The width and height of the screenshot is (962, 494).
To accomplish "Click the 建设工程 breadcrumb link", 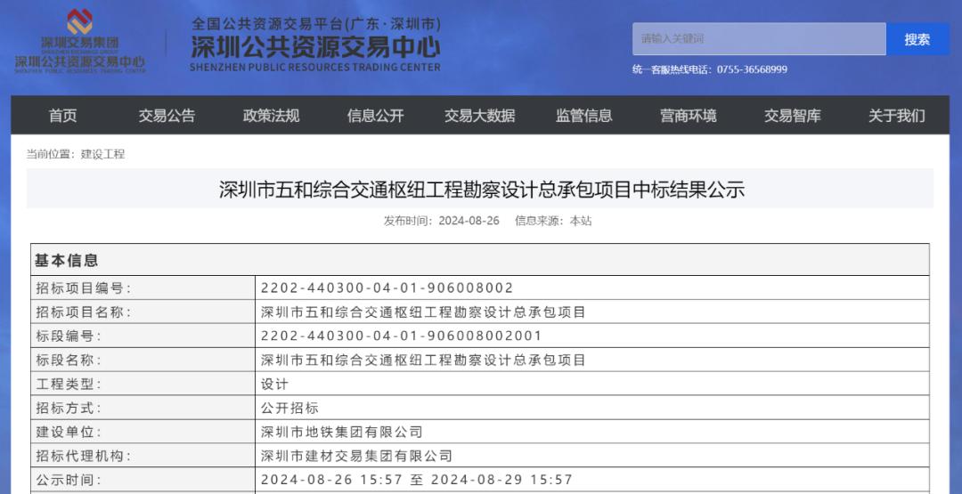I will [102, 155].
